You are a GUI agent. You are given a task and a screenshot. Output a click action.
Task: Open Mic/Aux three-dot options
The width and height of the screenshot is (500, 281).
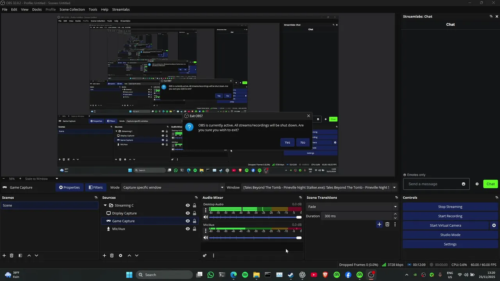tap(206, 230)
